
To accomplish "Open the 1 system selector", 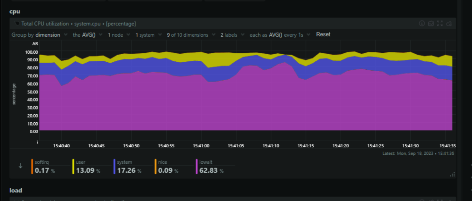I will click(149, 35).
